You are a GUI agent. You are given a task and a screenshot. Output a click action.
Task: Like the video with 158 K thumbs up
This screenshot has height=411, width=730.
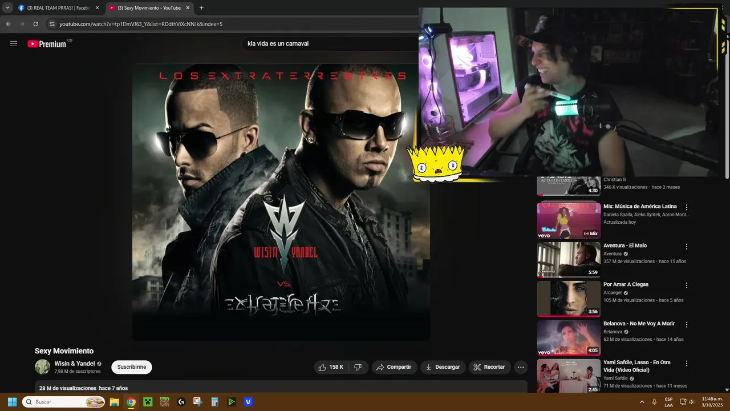[x=331, y=367]
